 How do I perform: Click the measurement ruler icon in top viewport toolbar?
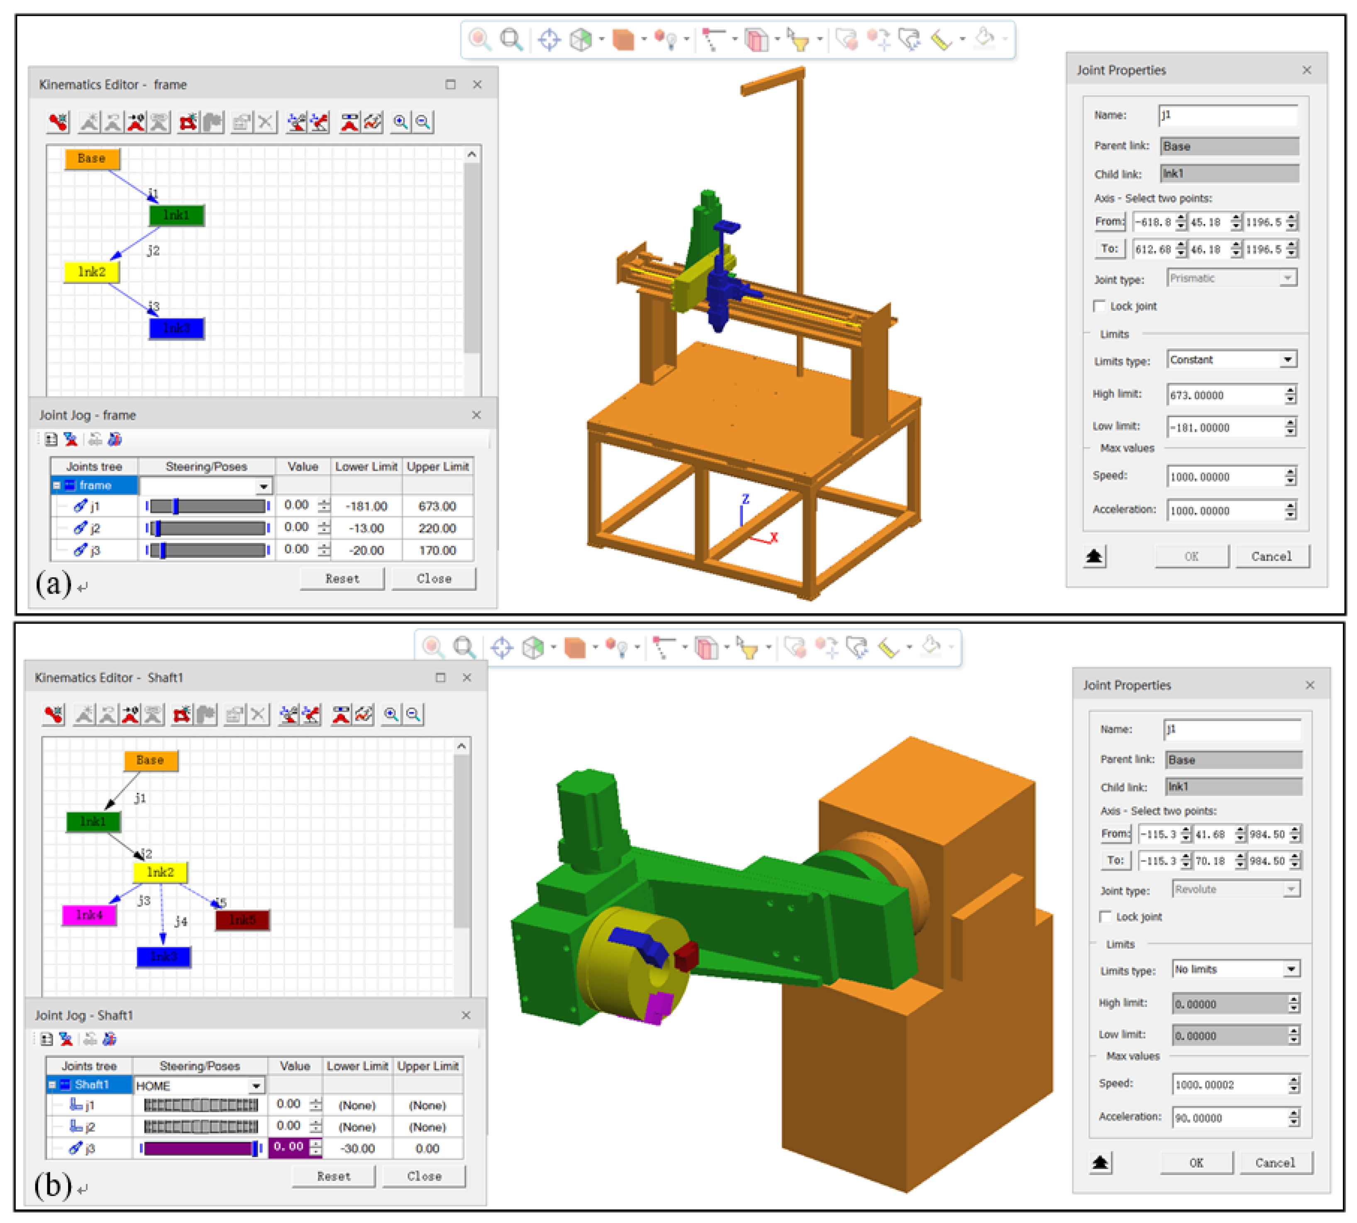point(940,40)
